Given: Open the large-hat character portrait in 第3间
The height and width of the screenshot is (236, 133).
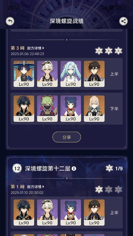Looking at the screenshot, I should coord(24,74).
